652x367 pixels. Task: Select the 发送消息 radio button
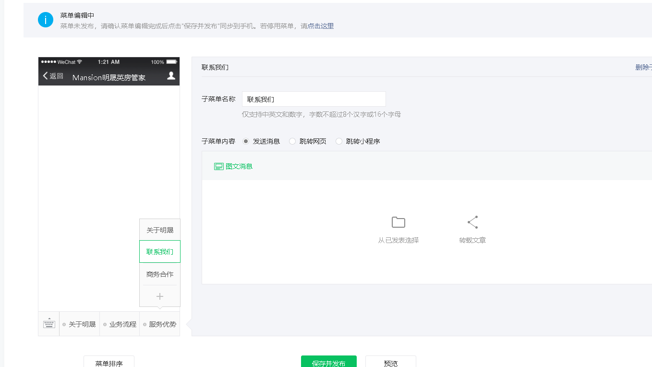pos(246,141)
